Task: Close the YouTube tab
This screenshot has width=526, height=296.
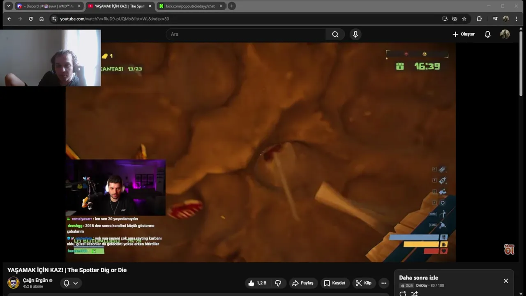Action: coord(150,6)
